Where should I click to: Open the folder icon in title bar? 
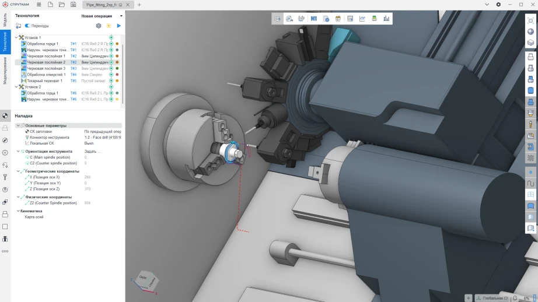(62, 5)
